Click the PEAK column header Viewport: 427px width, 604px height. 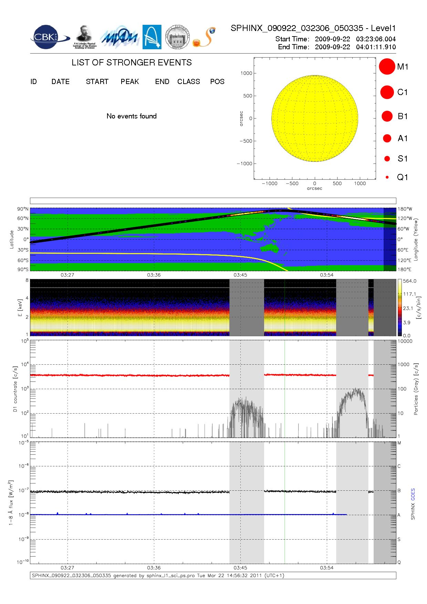click(x=130, y=82)
